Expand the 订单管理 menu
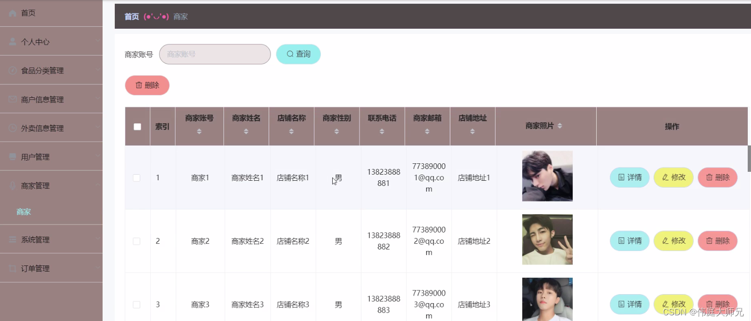Image resolution: width=751 pixels, height=321 pixels. 51,268
